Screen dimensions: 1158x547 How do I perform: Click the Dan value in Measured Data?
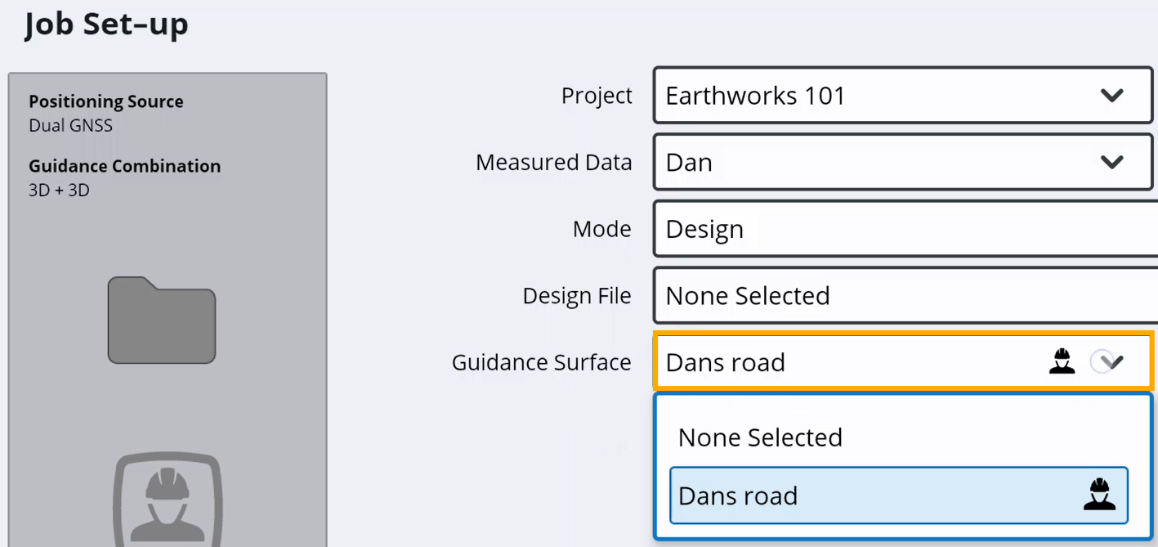(x=689, y=162)
